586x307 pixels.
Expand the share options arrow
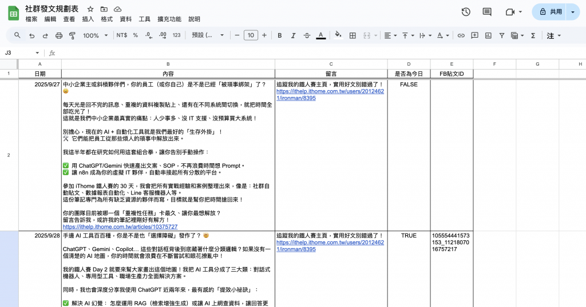tap(573, 12)
